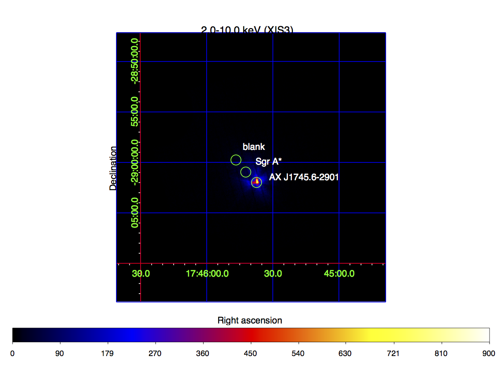Viewport: 503px width, 369px height.
Task: Click the '45:00.0' RA tick label
Action: 339,274
